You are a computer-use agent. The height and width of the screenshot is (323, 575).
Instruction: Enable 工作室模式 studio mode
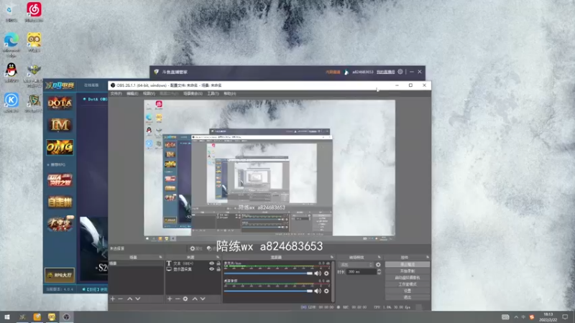(x=408, y=284)
